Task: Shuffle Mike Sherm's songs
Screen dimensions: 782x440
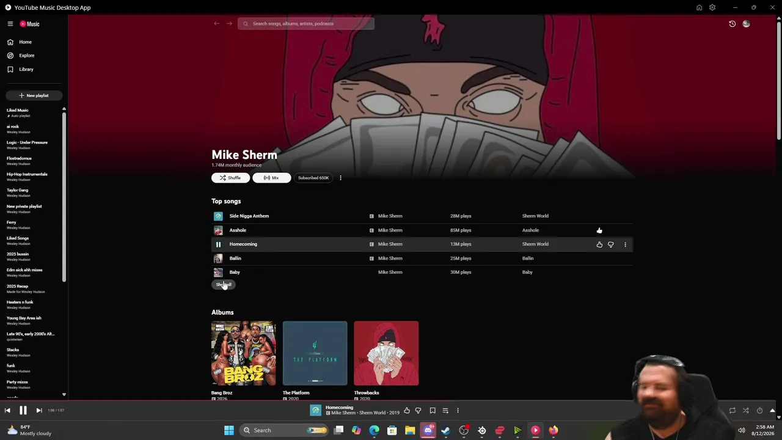Action: coord(230,178)
